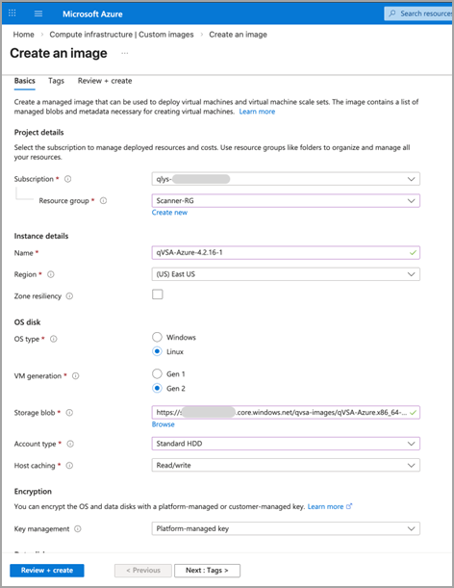The width and height of the screenshot is (454, 588).
Task: Show info tooltip for Resource group
Action: pyautogui.click(x=104, y=200)
